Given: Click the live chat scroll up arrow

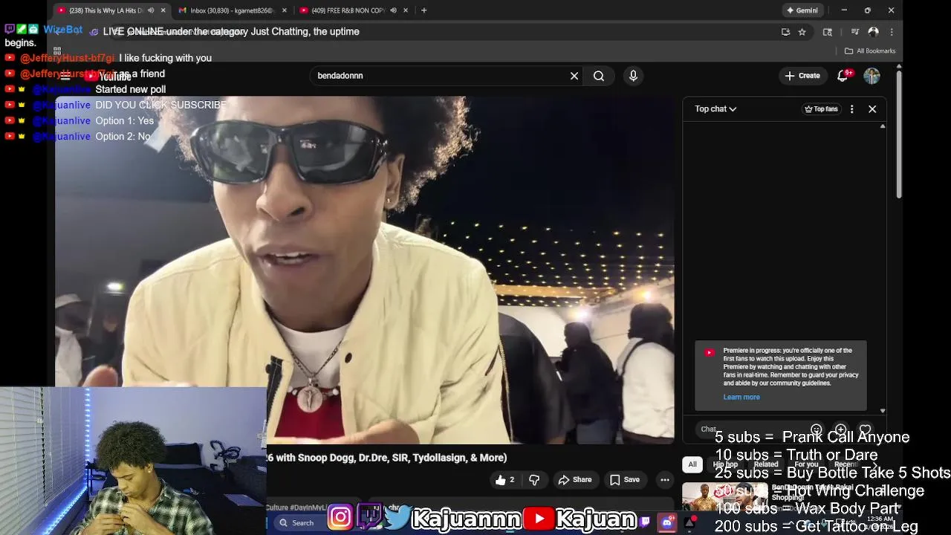Looking at the screenshot, I should click(x=883, y=126).
